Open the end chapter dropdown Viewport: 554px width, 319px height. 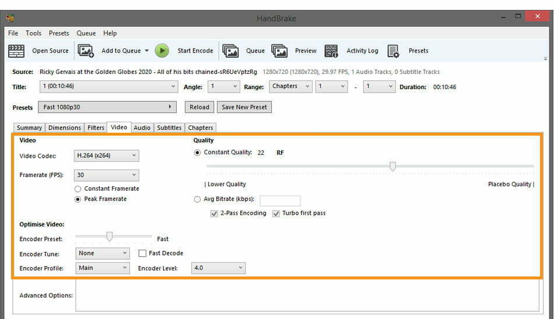pyautogui.click(x=379, y=87)
